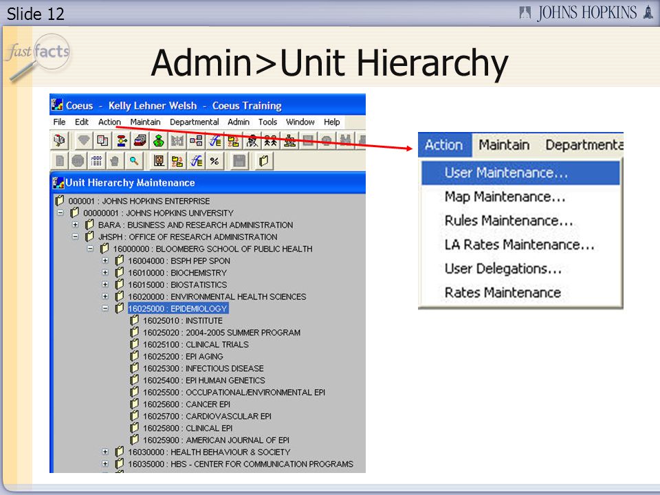Click the yellow folders icon beside face portrait
The height and width of the screenshot is (495, 660).
pos(177,160)
